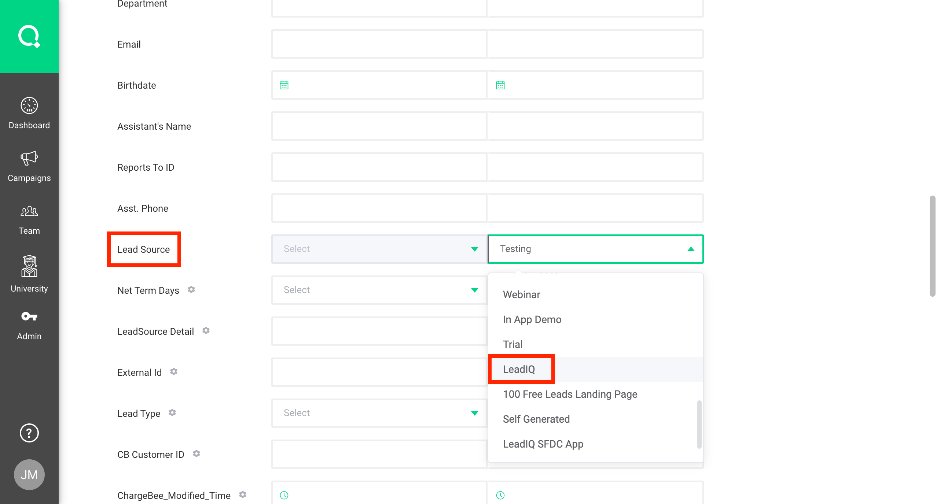The height and width of the screenshot is (504, 937).
Task: Click the green Q logo
Action: coord(29,36)
